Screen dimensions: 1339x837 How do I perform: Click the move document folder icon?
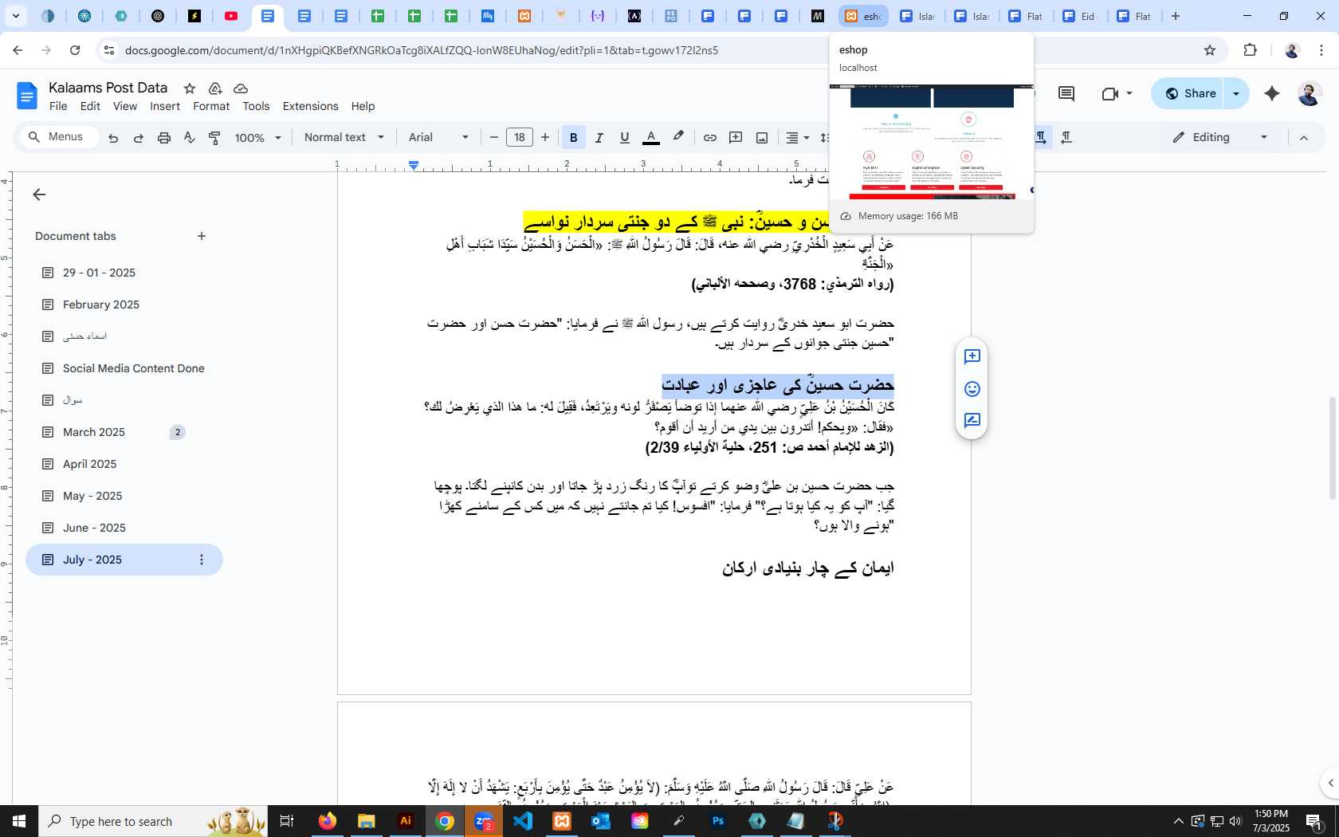(215, 88)
